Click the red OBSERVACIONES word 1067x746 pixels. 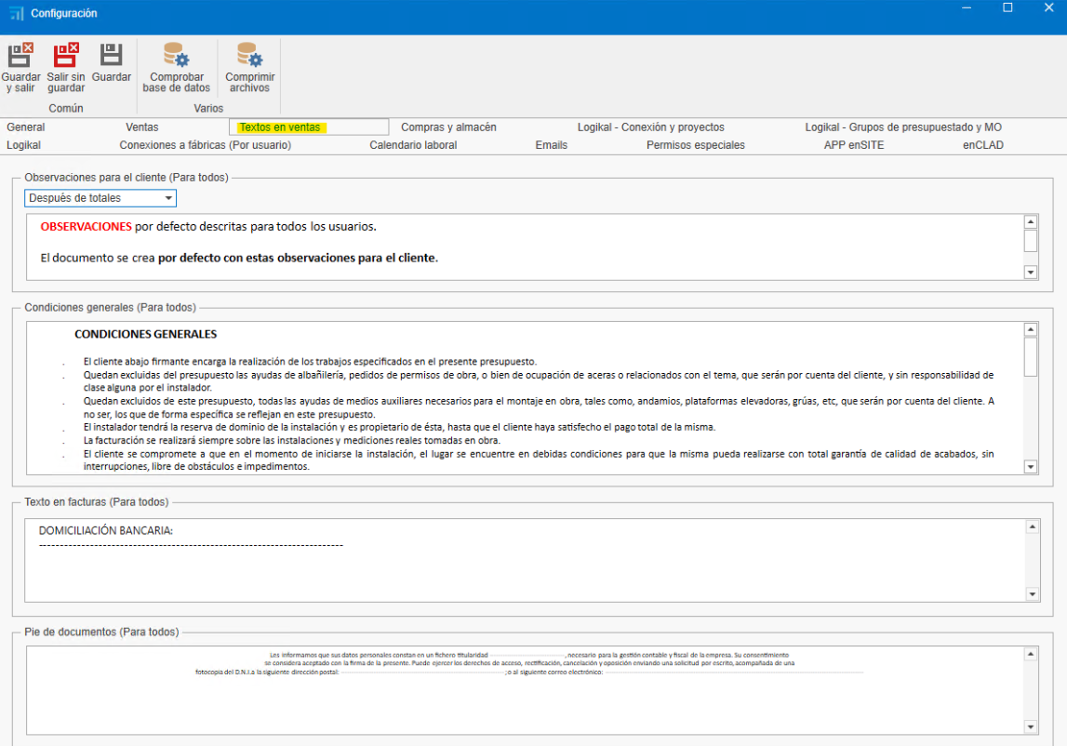click(x=86, y=227)
